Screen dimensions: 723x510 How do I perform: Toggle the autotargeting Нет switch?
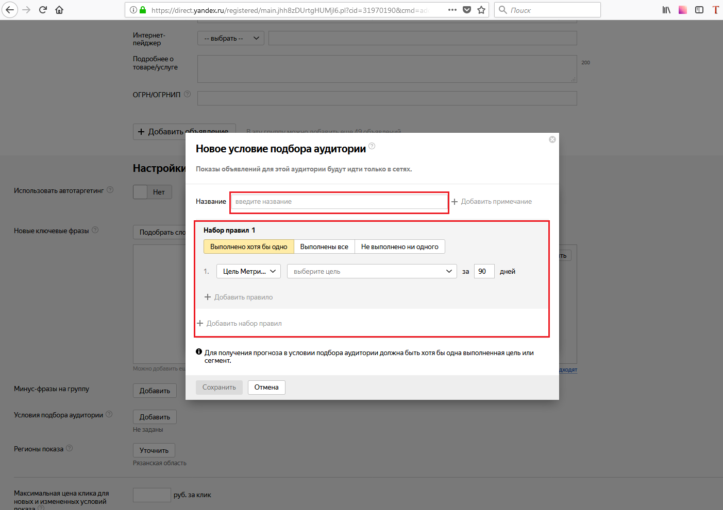click(153, 192)
